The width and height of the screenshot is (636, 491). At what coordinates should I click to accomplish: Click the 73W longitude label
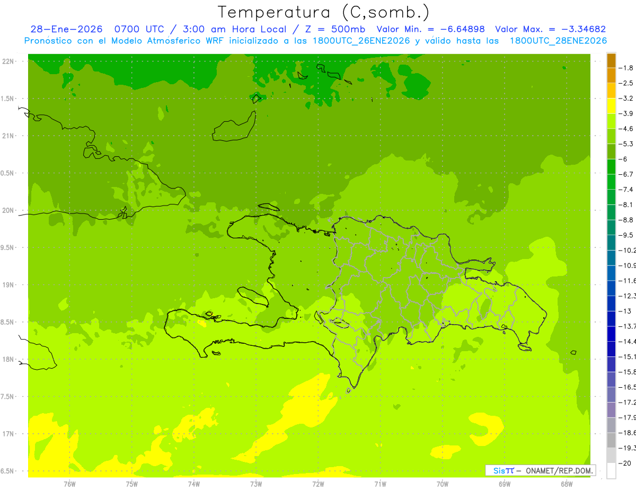click(x=256, y=484)
